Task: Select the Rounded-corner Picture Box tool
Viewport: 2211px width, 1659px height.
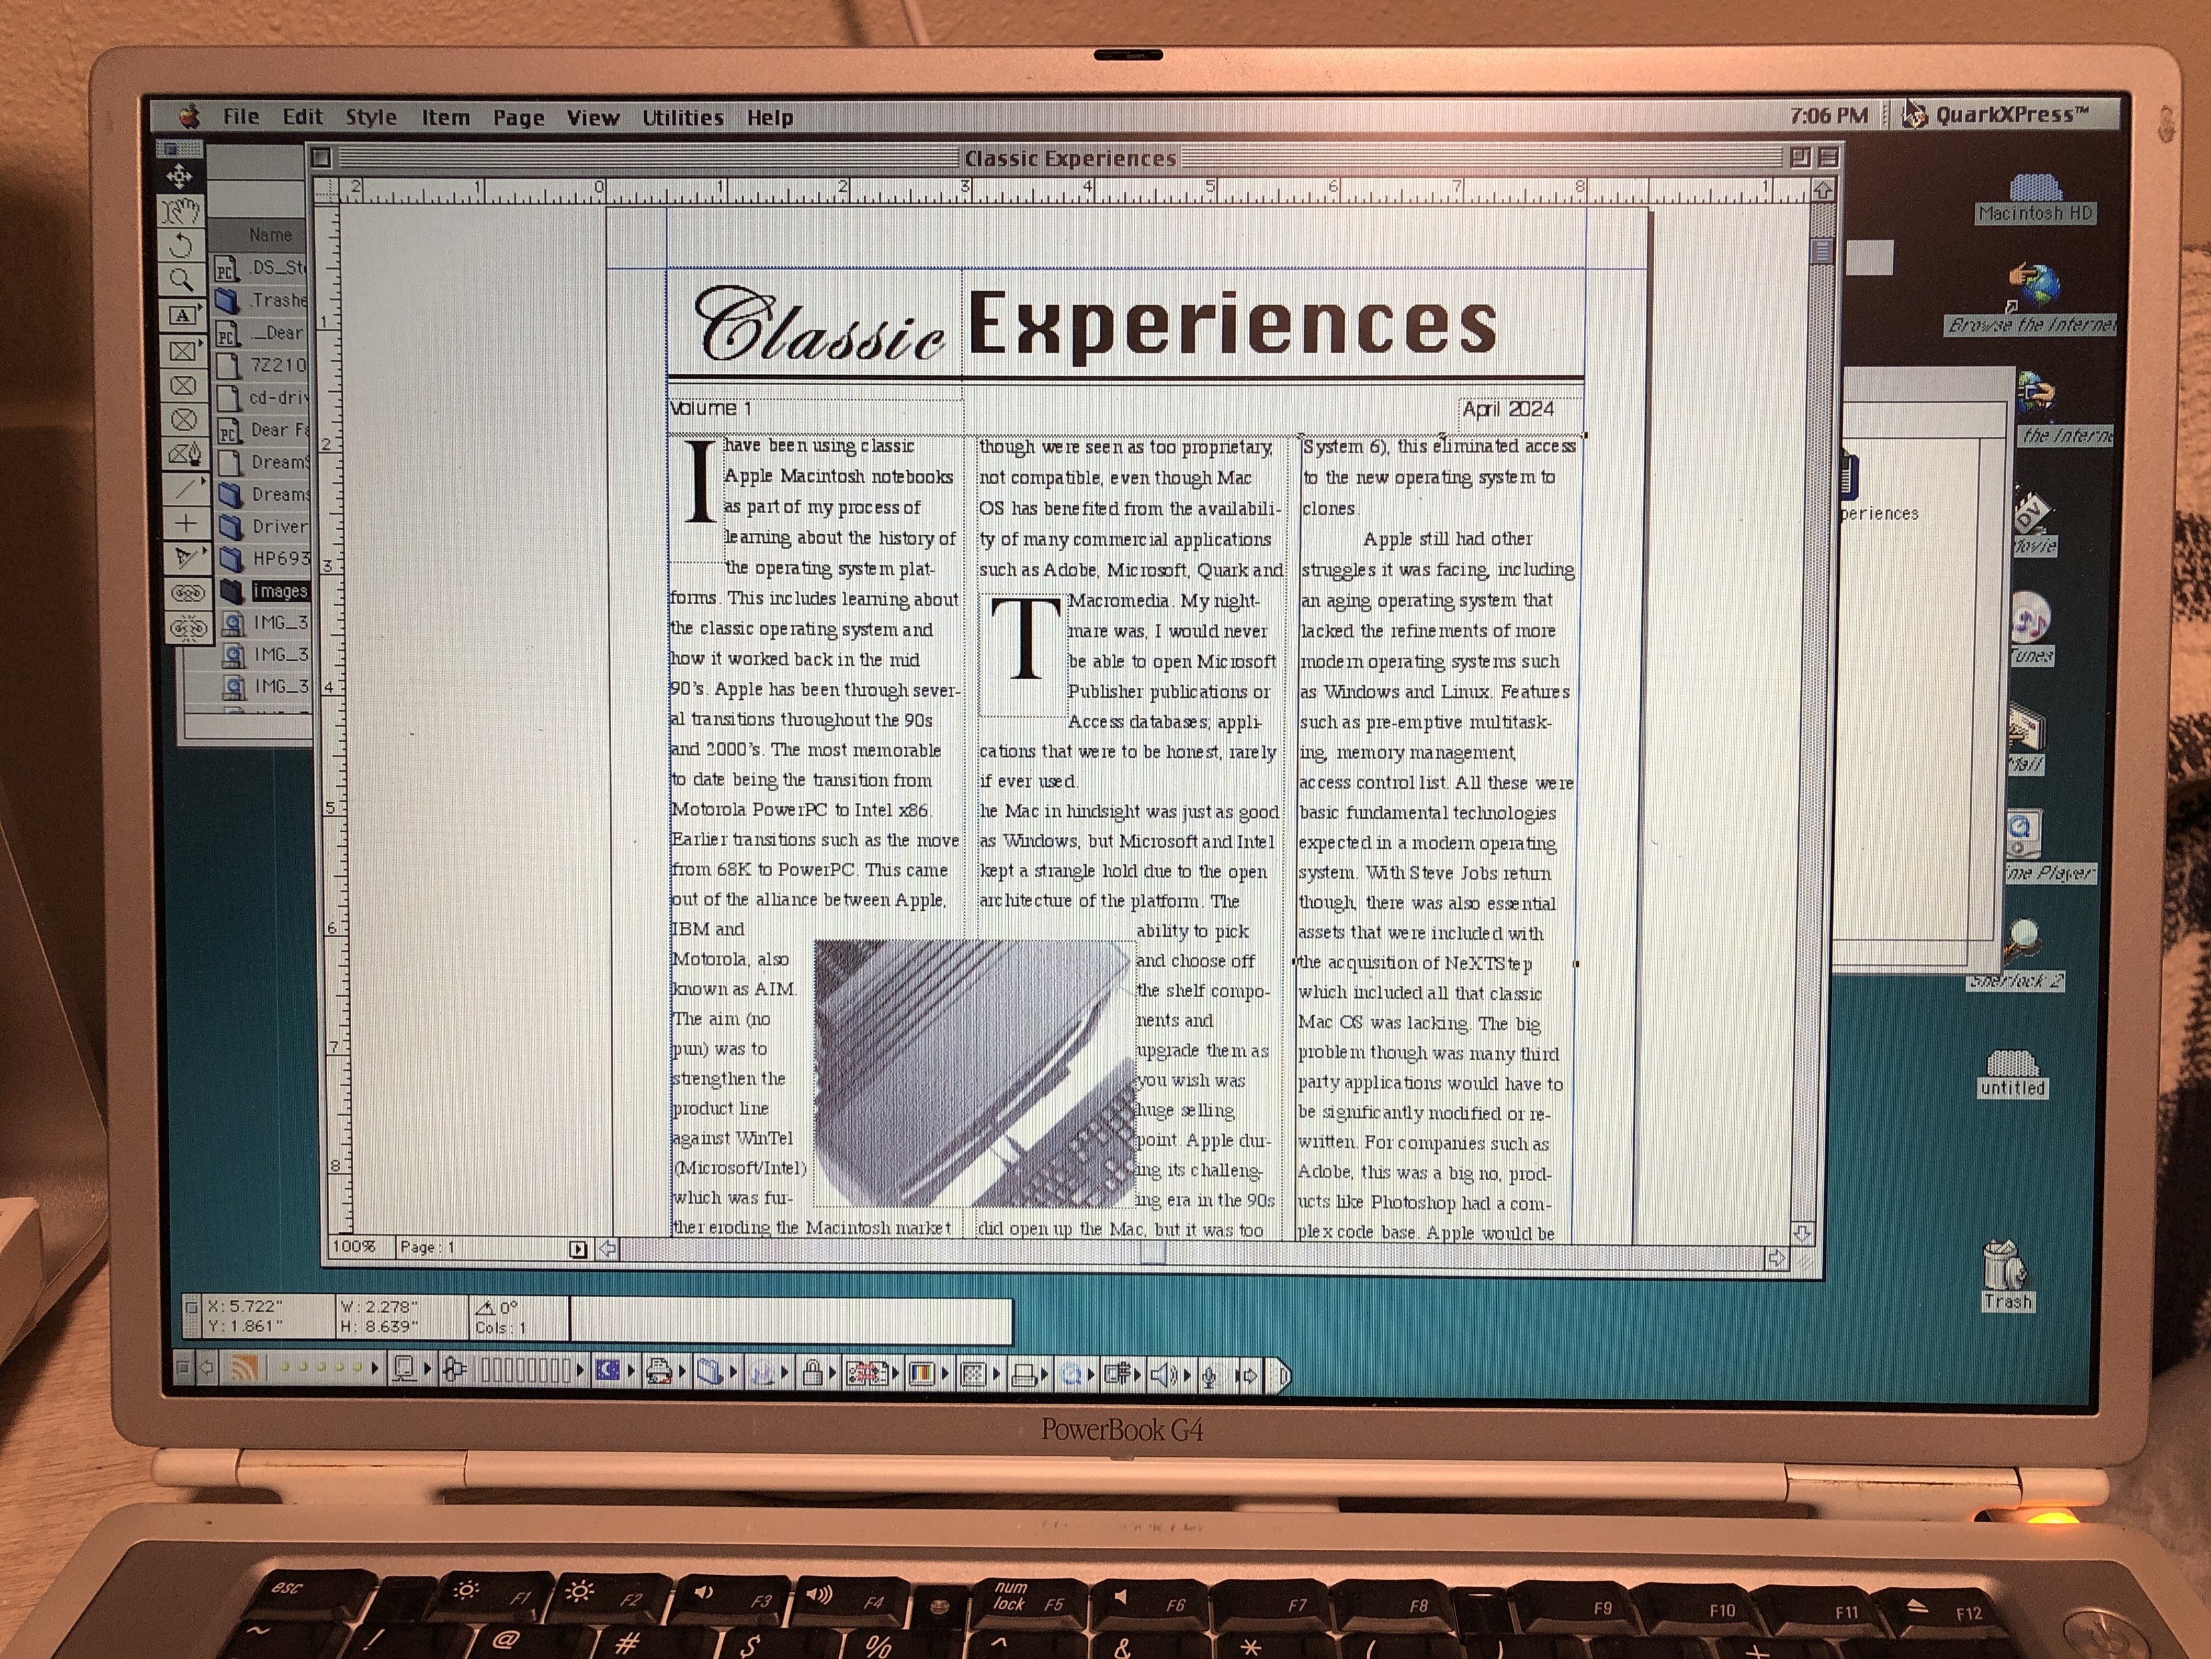Action: pos(184,385)
